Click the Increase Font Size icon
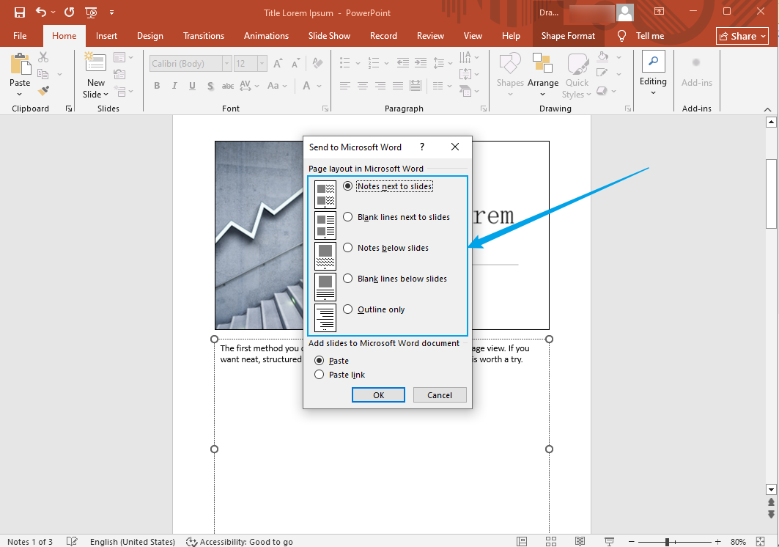 (x=277, y=64)
